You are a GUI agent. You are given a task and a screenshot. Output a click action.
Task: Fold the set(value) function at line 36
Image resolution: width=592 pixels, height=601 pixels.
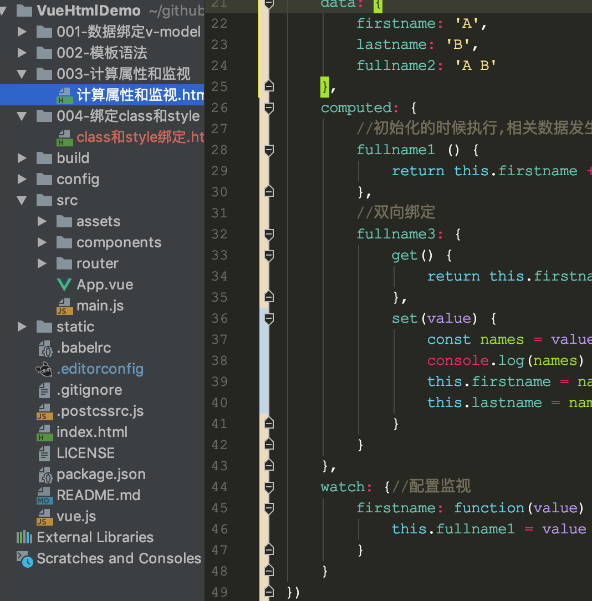(269, 318)
